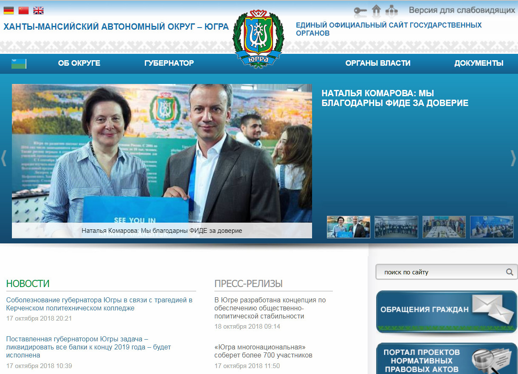
Task: Click the Yugra flag icon in navigation bar
Action: click(19, 64)
